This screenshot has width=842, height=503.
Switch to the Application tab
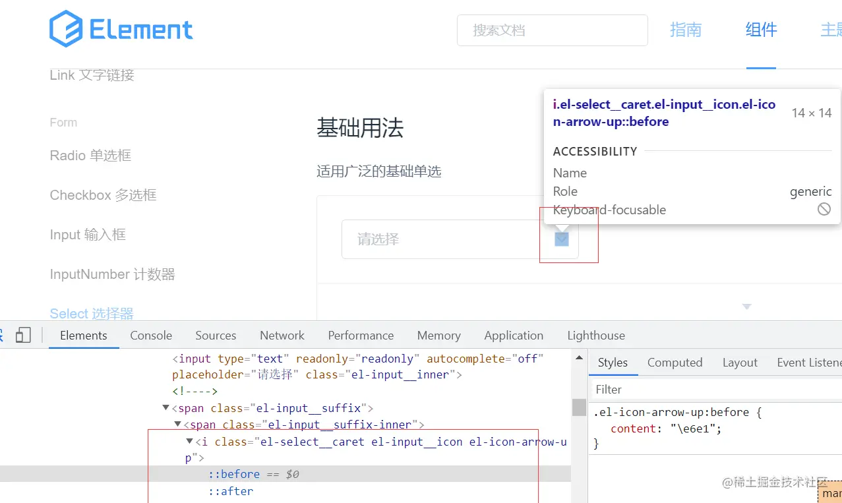pyautogui.click(x=514, y=336)
